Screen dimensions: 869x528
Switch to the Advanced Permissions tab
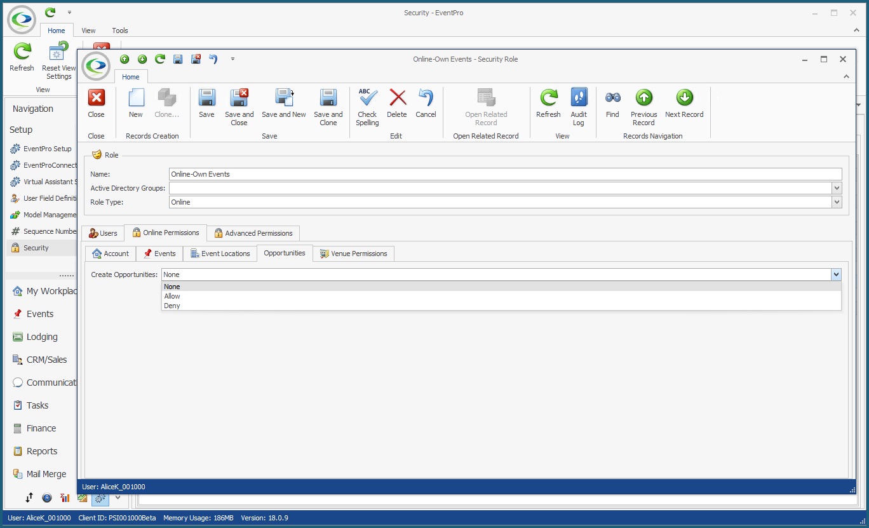[x=253, y=233]
